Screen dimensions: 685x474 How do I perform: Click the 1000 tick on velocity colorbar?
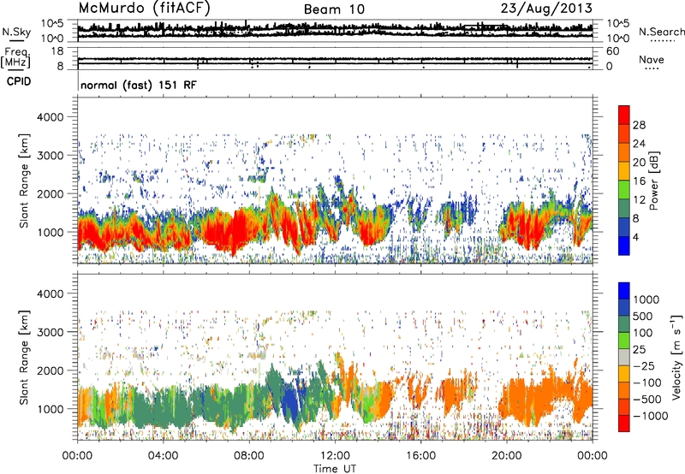pos(646,299)
